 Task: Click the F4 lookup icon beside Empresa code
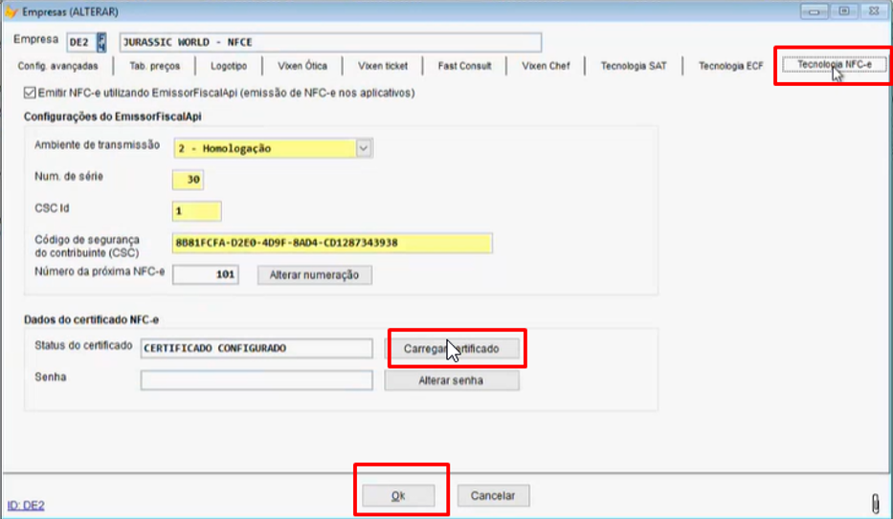(x=103, y=43)
